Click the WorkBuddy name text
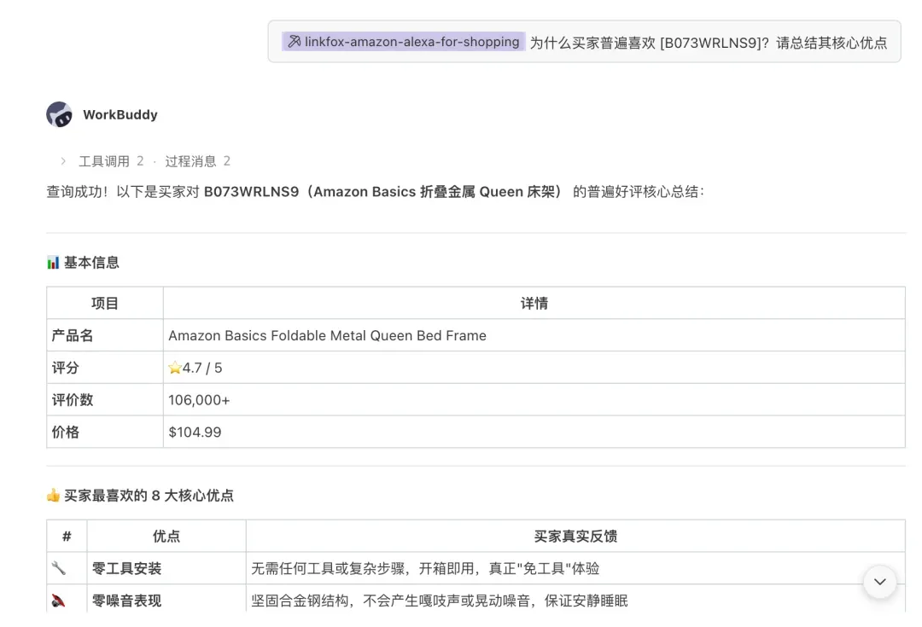The image size is (922, 627). coord(120,114)
